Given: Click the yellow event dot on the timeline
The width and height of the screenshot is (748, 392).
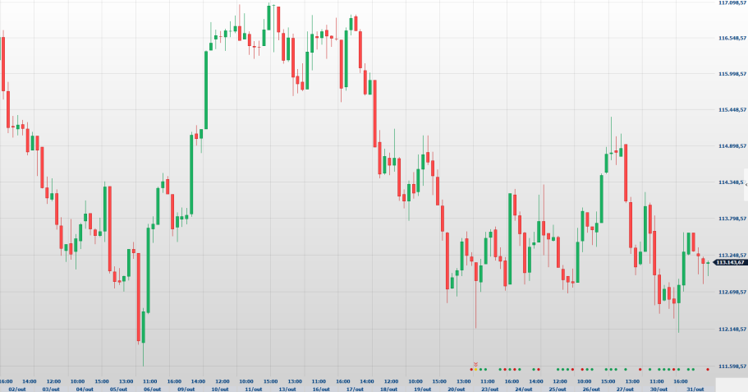Looking at the screenshot, I should pos(475,369).
